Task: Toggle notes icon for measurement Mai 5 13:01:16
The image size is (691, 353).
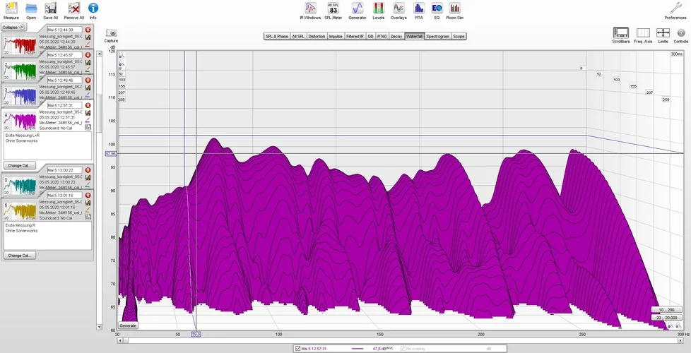Action: [x=88, y=217]
